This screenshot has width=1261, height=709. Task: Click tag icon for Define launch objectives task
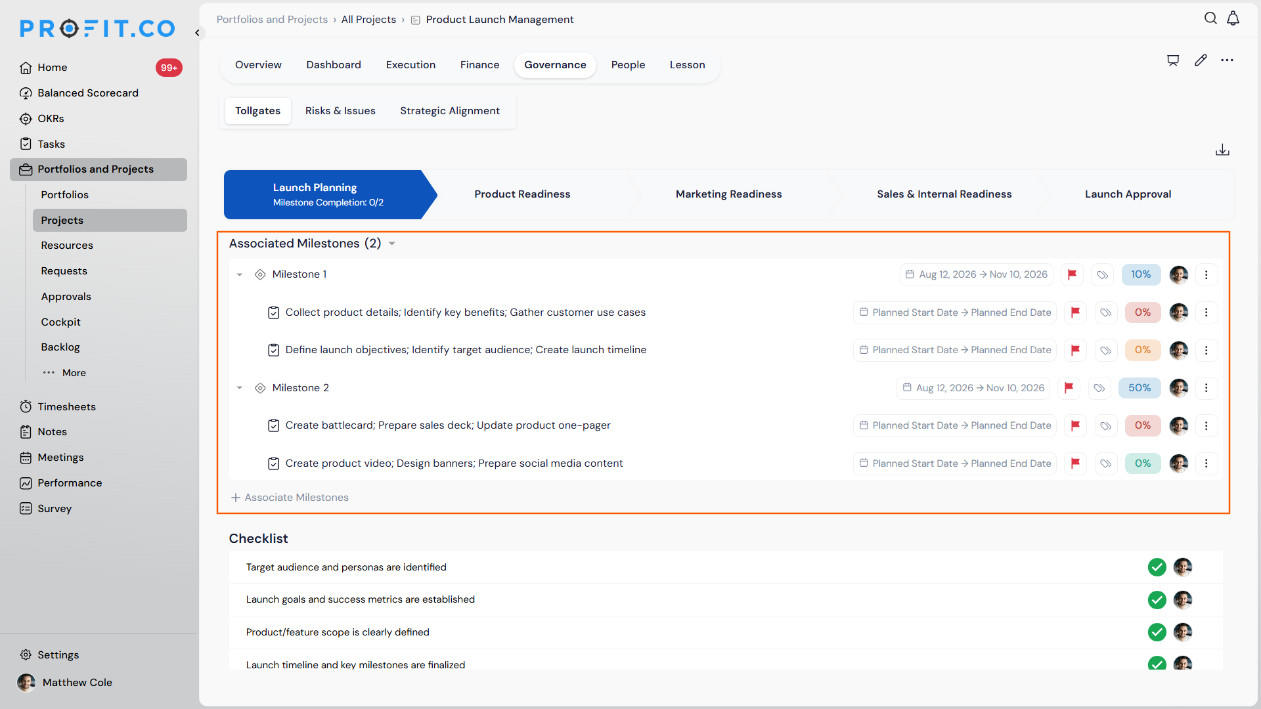(x=1106, y=350)
